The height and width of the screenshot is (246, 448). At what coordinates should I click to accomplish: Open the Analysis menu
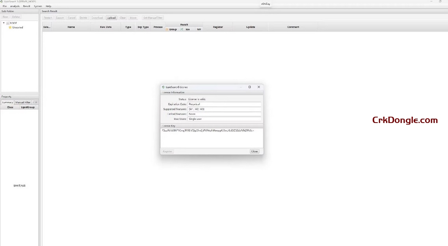[x=15, y=6]
